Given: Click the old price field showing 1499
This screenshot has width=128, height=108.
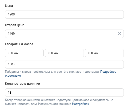Looking at the screenshot, I should 64,34.
